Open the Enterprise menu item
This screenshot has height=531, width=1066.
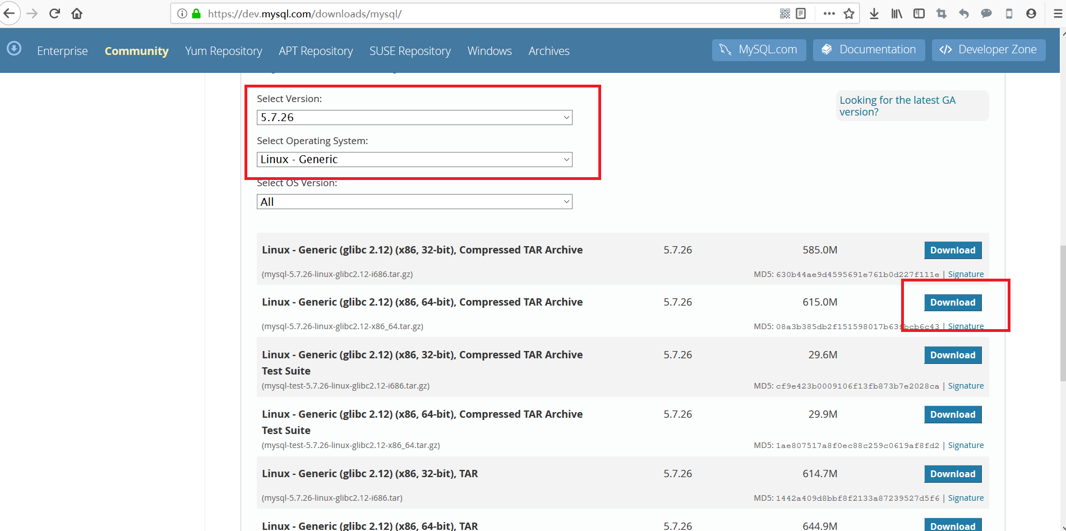[x=62, y=51]
